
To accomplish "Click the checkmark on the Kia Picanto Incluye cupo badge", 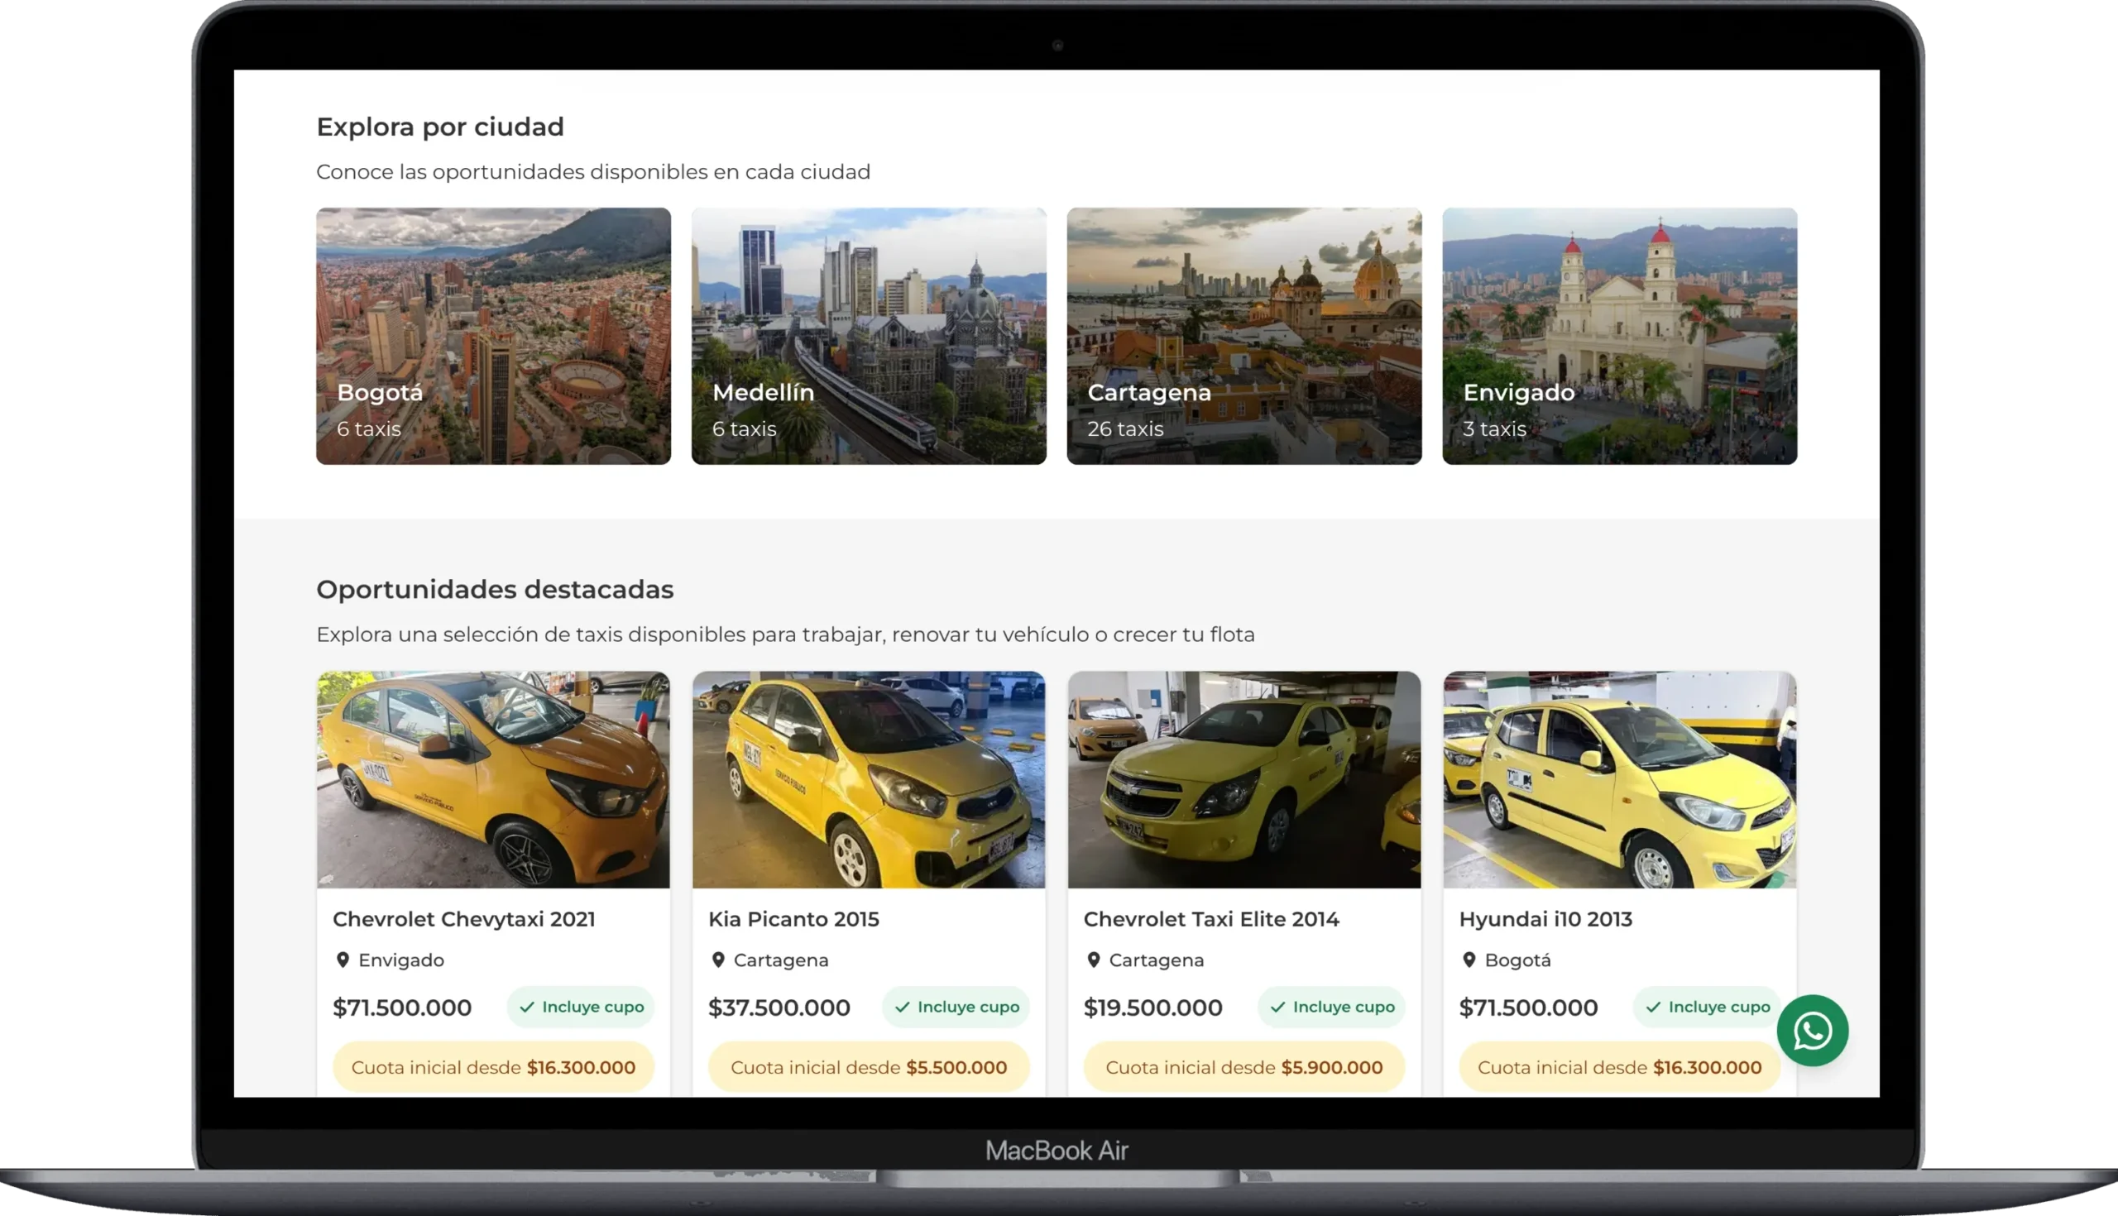I will [x=902, y=1008].
